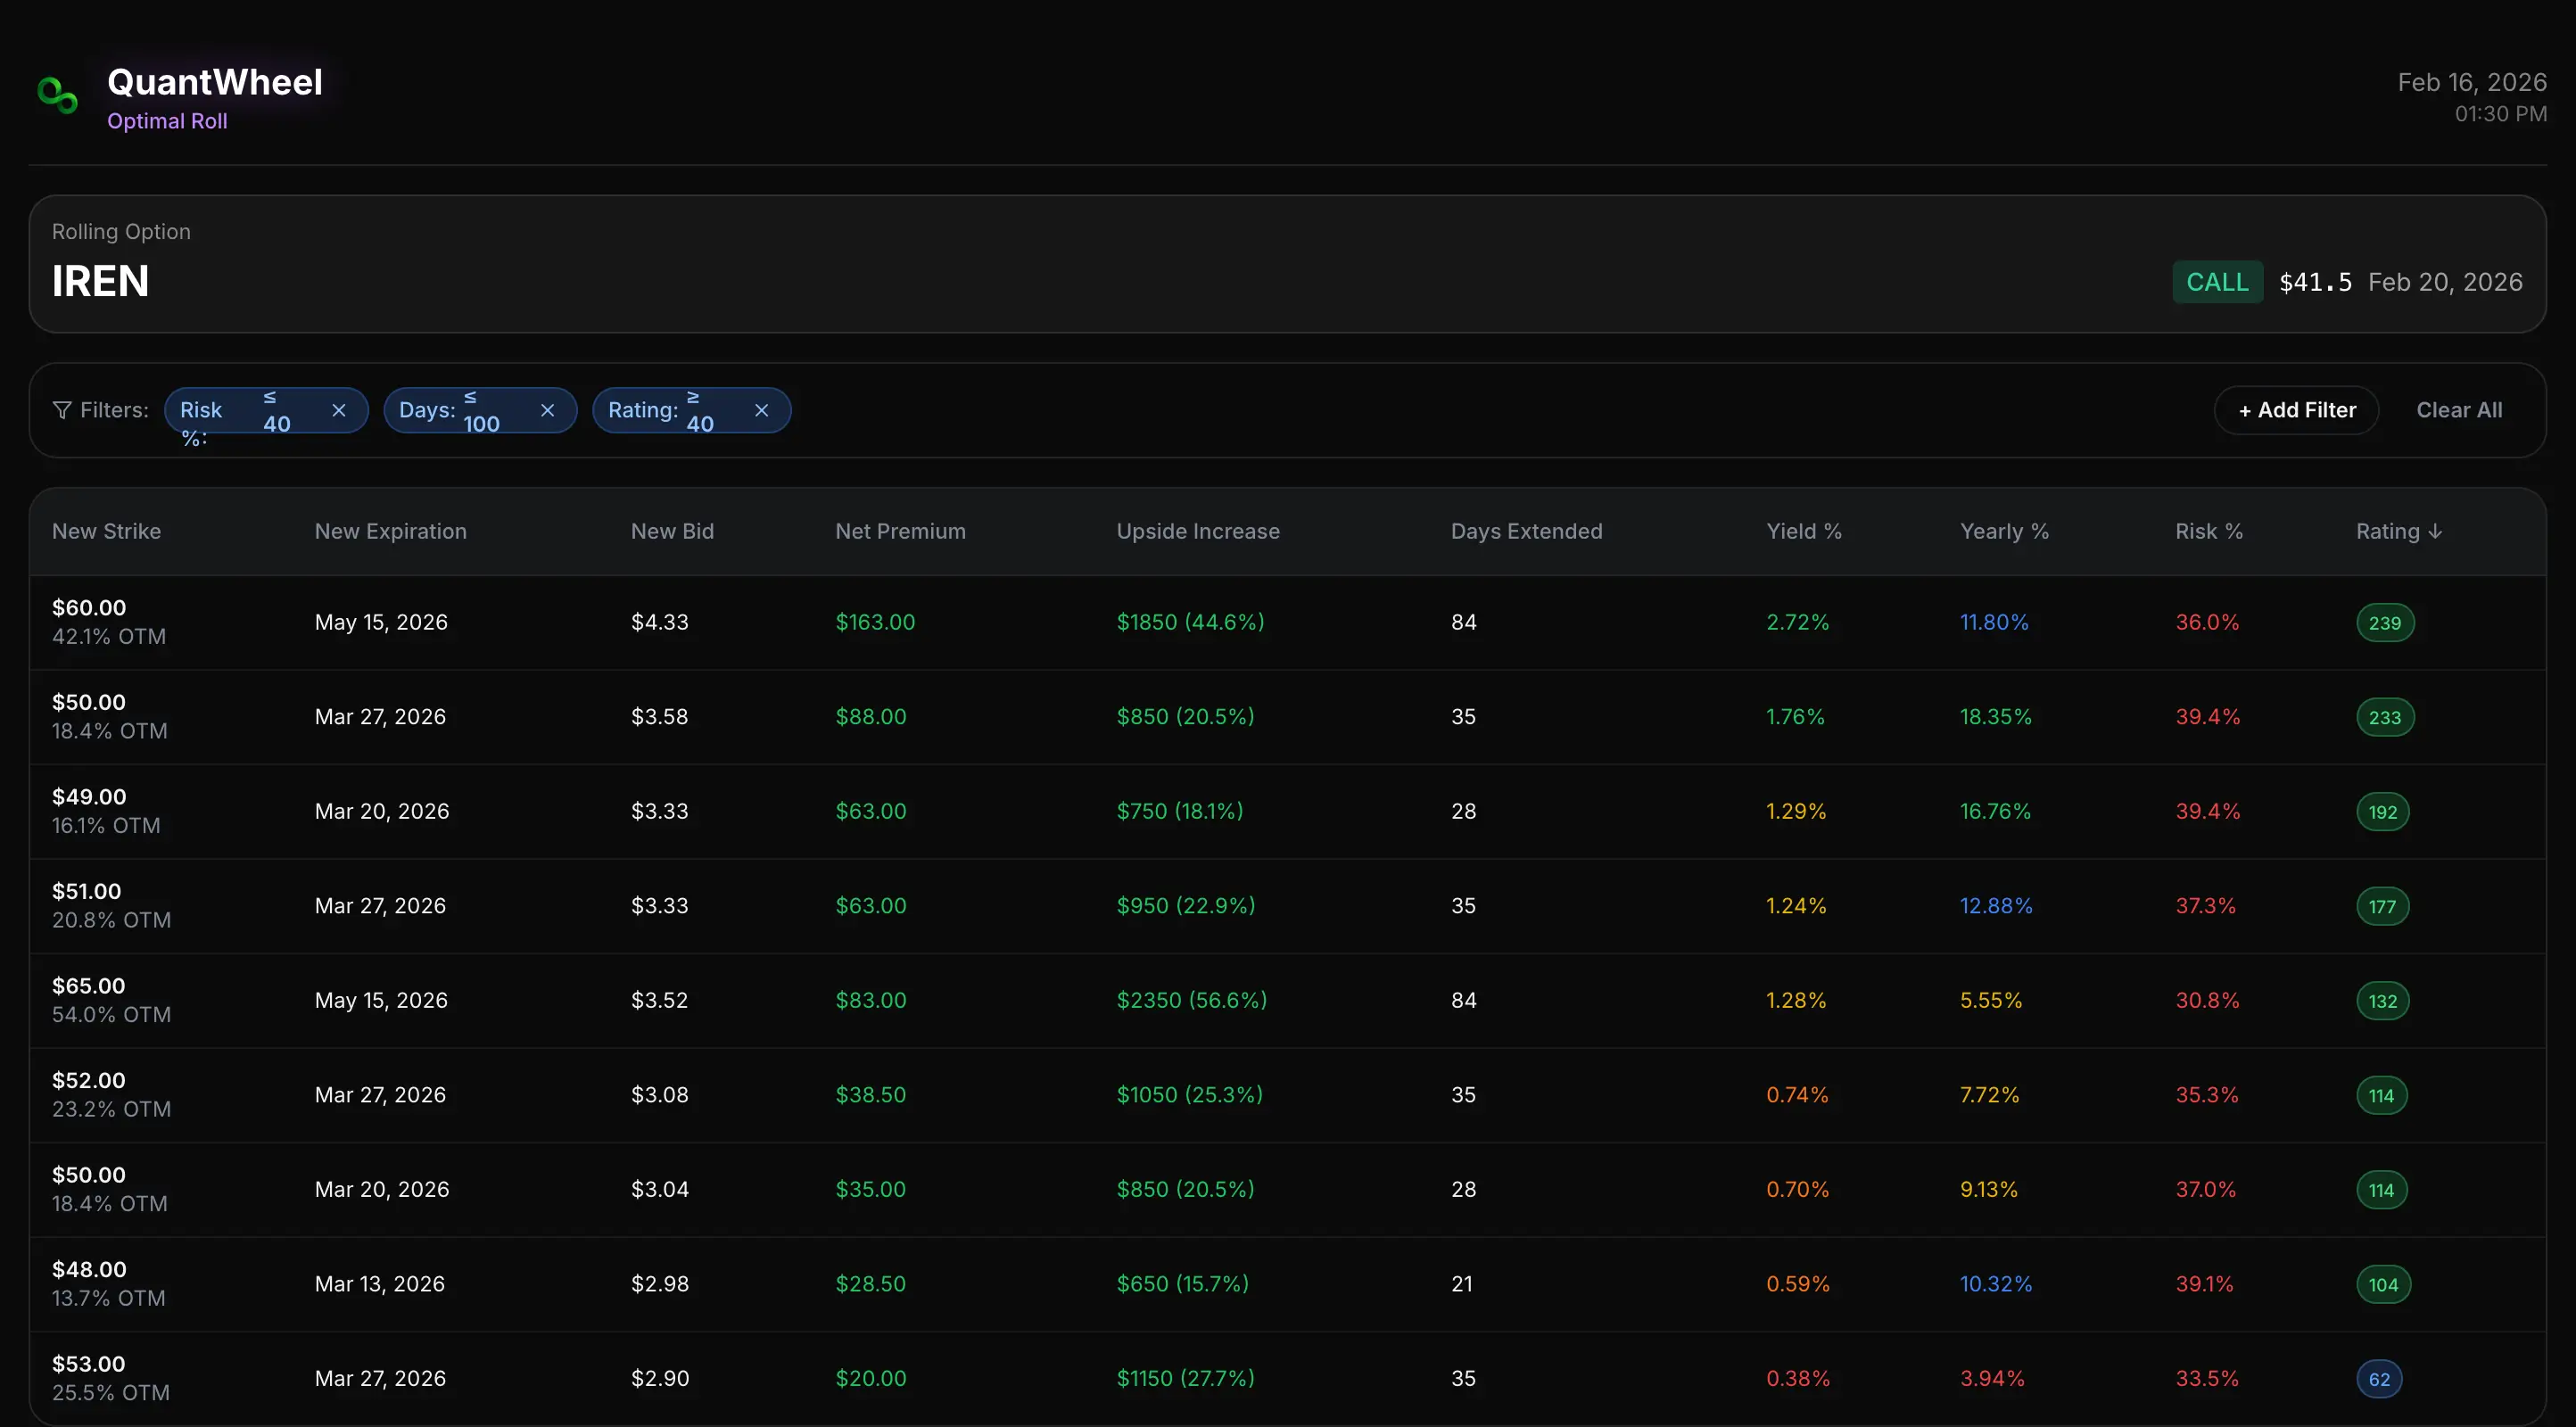This screenshot has width=2576, height=1427.
Task: Select the $51.00 strike row
Action: (x=1287, y=906)
